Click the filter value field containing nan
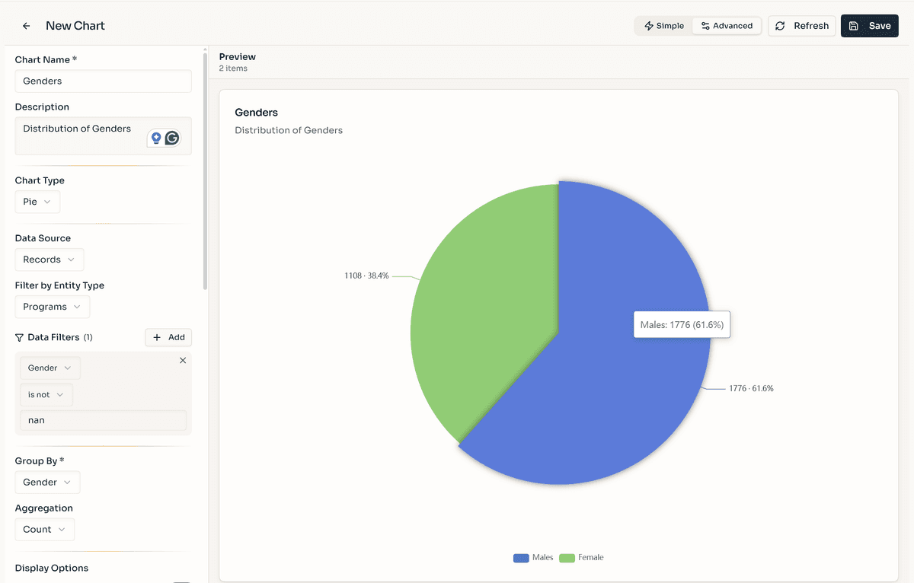 (x=103, y=420)
